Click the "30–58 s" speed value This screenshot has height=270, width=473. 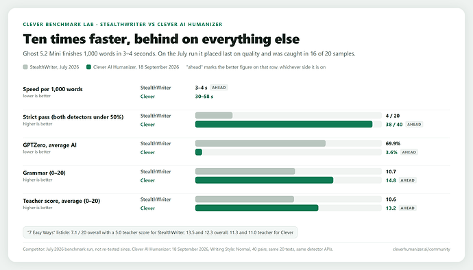(x=204, y=97)
